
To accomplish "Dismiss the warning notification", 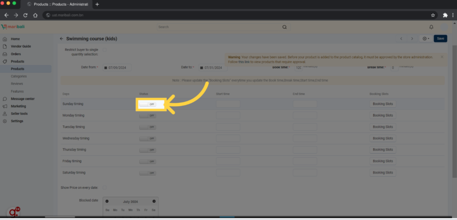I will point(442,57).
